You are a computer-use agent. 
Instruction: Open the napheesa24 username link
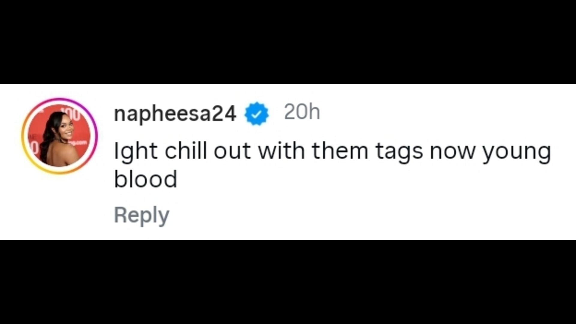coord(175,114)
